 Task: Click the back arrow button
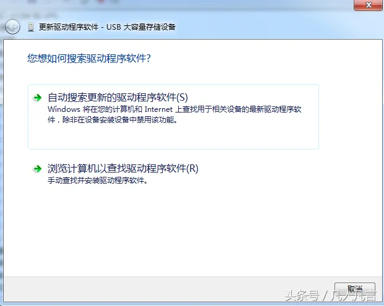(x=12, y=27)
